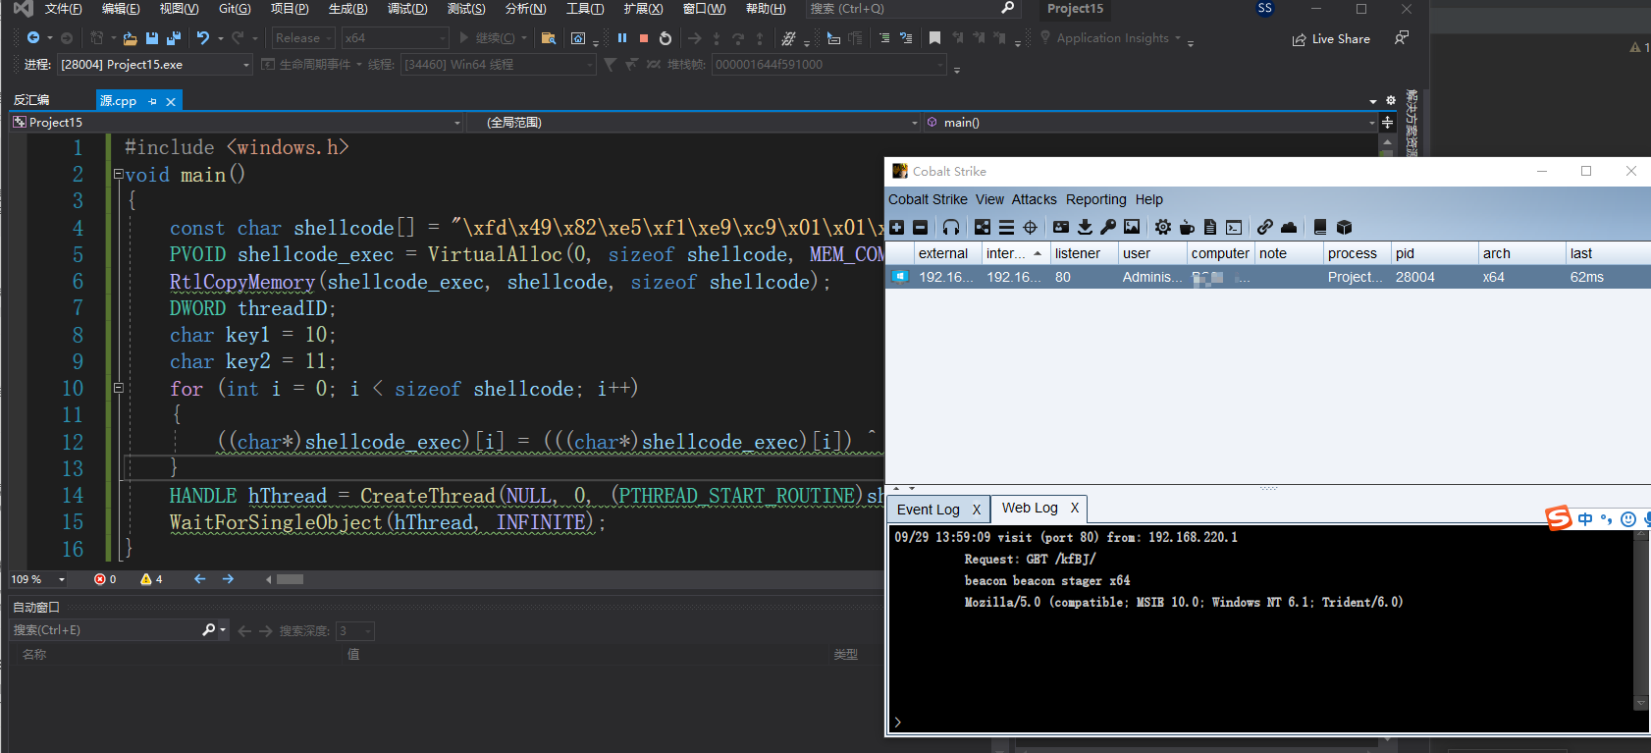Click Cobalt Strike disconnect minus icon

point(921,227)
